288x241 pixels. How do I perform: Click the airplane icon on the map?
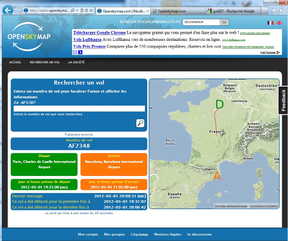(x=222, y=132)
